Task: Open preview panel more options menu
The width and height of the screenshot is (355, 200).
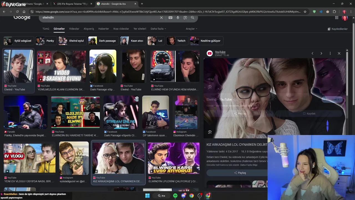Action: click(x=330, y=53)
